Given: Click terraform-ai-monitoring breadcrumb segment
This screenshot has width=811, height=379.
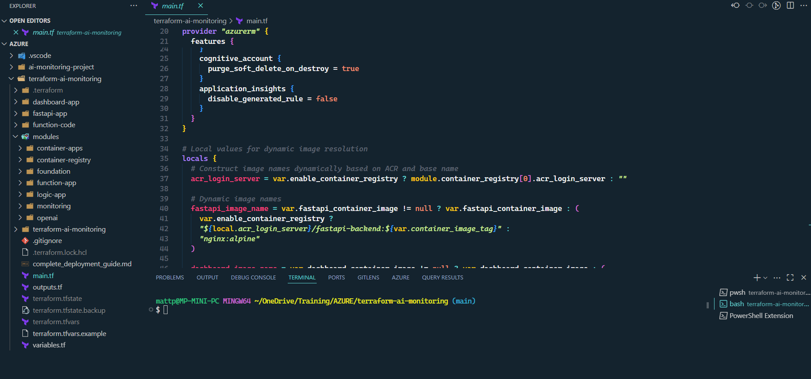Looking at the screenshot, I should [x=190, y=21].
